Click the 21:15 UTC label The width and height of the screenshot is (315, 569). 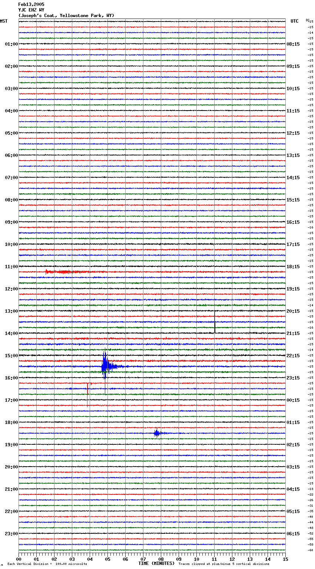coord(293,333)
